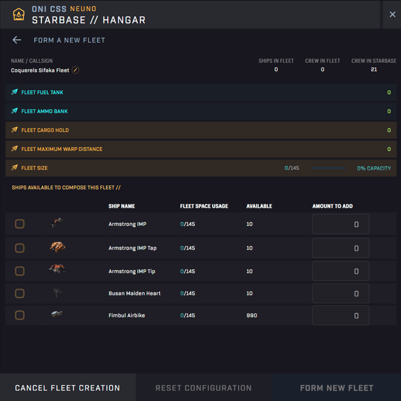This screenshot has height=401, width=401.
Task: Tick the Busan Maiden Heart checkbox
Action: [20, 293]
